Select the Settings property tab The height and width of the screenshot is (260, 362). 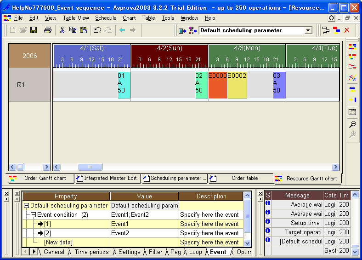(x=129, y=252)
